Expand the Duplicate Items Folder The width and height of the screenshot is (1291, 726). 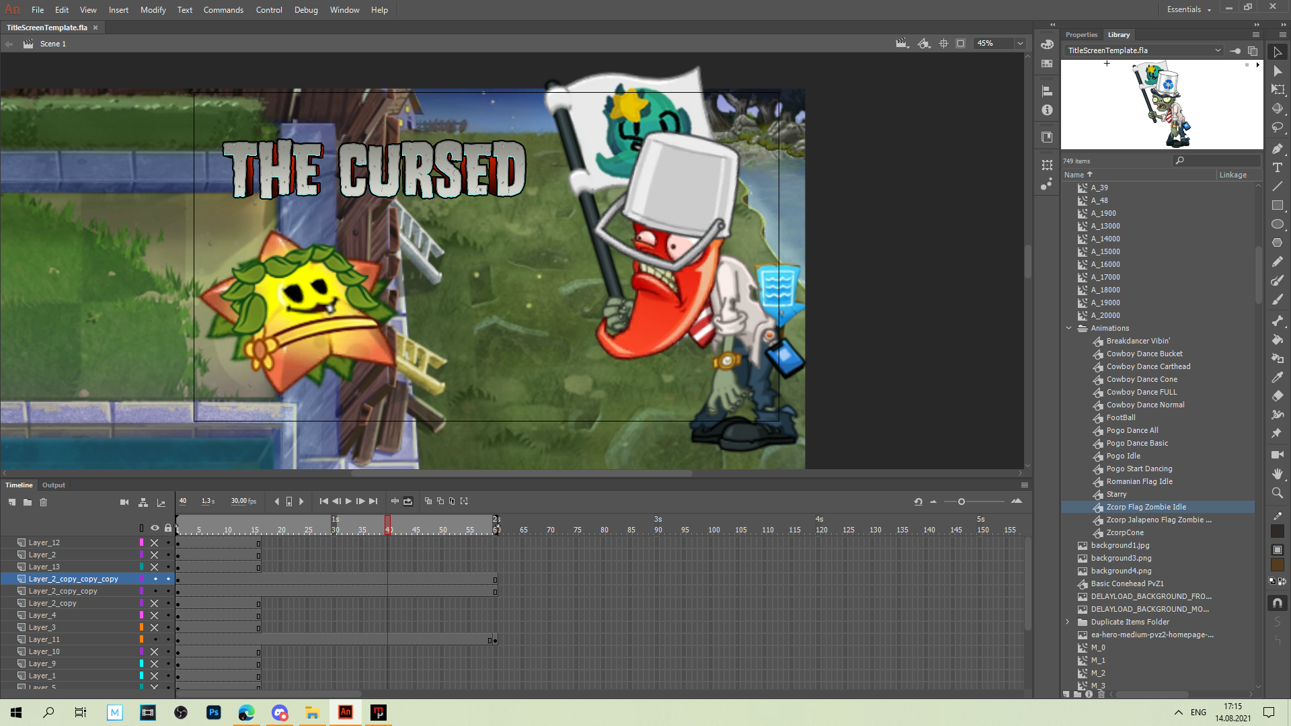[x=1068, y=622]
